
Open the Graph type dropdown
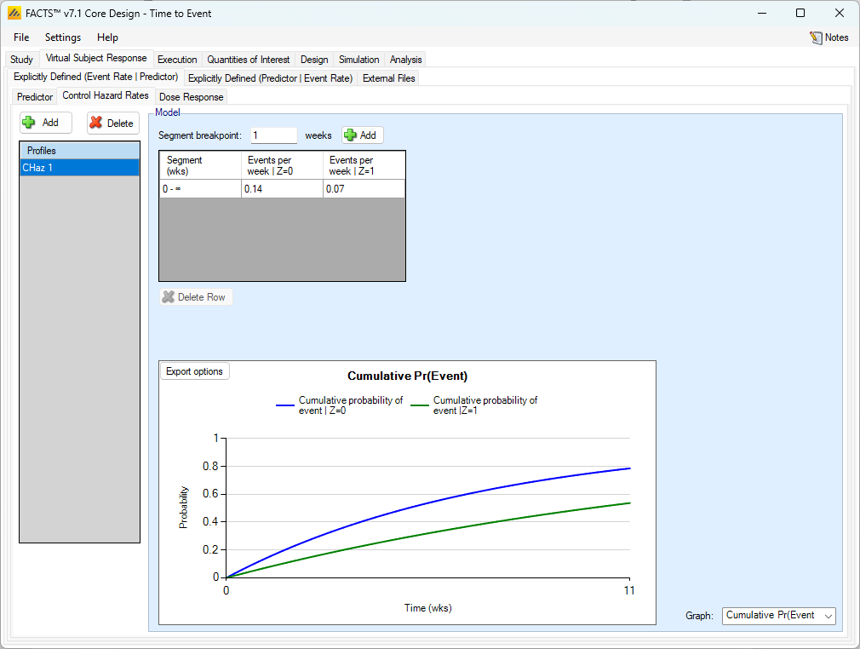[778, 616]
